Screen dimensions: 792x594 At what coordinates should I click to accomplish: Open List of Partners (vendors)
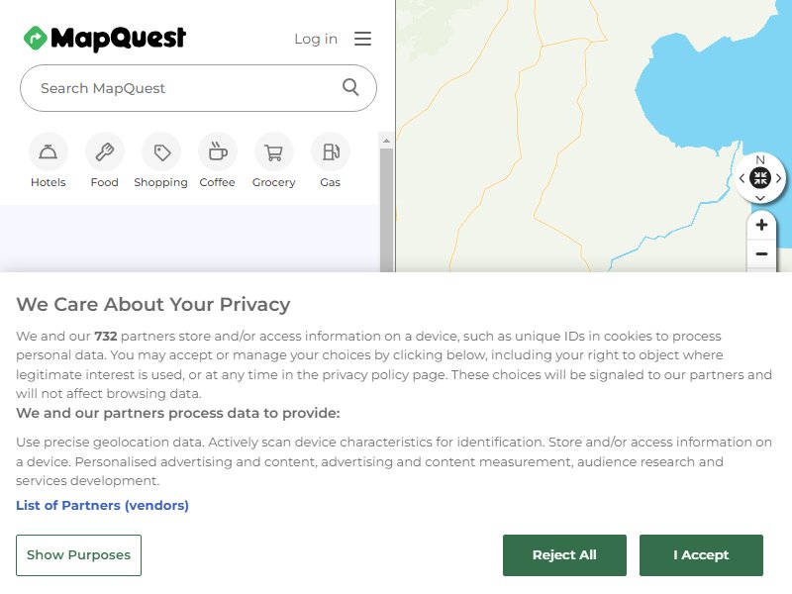click(102, 505)
